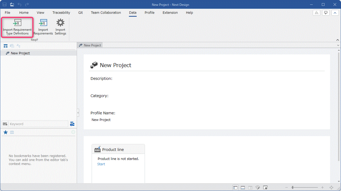Click the zoom in plus button
Image resolution: width=341 pixels, height=191 pixels.
point(322,188)
